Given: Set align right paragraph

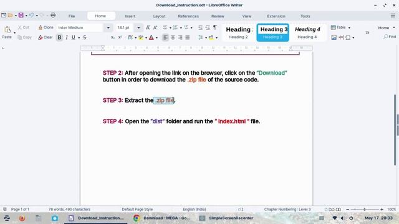Looking at the screenshot, I should click(180, 37).
